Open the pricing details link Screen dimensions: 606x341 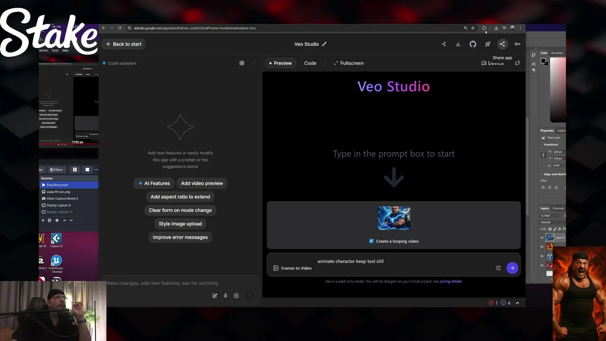(450, 281)
